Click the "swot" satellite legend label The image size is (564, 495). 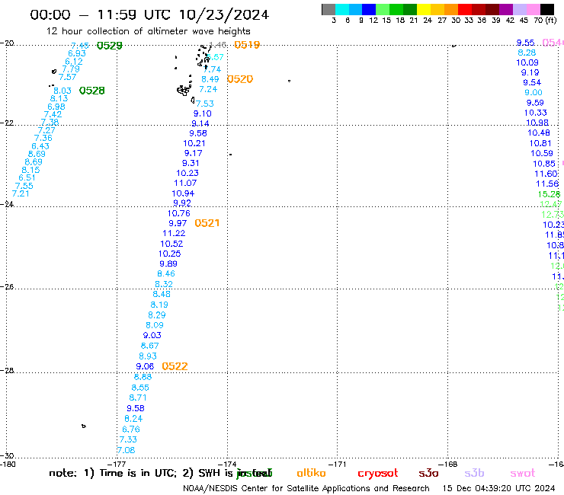tap(523, 473)
